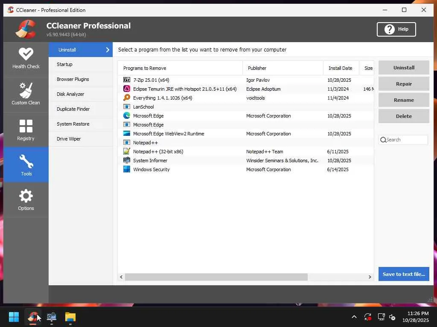The width and height of the screenshot is (437, 327).
Task: Click the Eclipse Temurin JRE icon
Action: pos(126,89)
